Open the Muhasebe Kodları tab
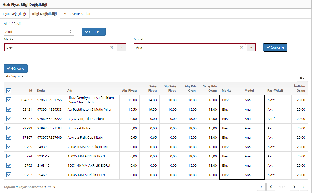The image size is (312, 193). (77, 14)
